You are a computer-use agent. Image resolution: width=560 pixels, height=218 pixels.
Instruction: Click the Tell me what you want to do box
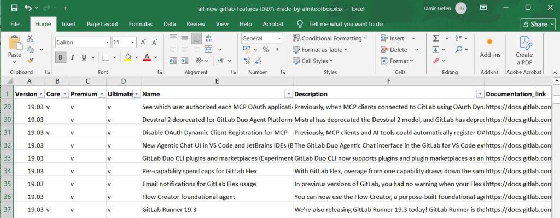pyautogui.click(x=346, y=24)
